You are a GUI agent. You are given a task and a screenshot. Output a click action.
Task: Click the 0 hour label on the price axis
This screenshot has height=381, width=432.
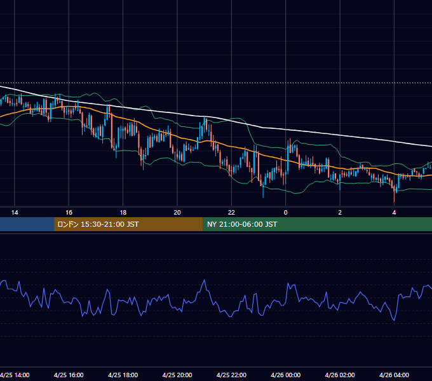point(286,212)
